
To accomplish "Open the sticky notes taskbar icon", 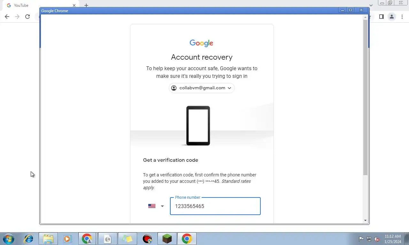I will (127, 239).
